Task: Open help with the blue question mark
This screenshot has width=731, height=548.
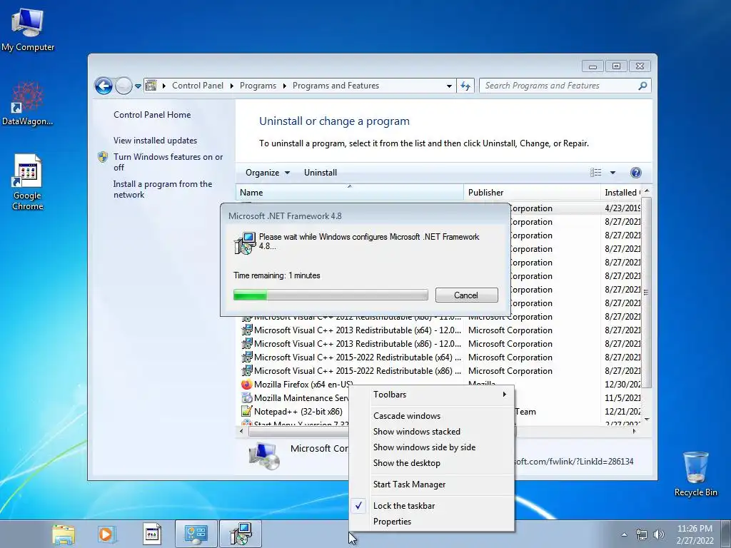Action: pyautogui.click(x=635, y=173)
